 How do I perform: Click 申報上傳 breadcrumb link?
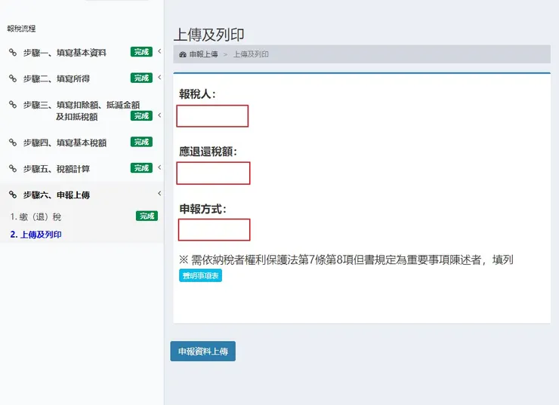(x=203, y=54)
